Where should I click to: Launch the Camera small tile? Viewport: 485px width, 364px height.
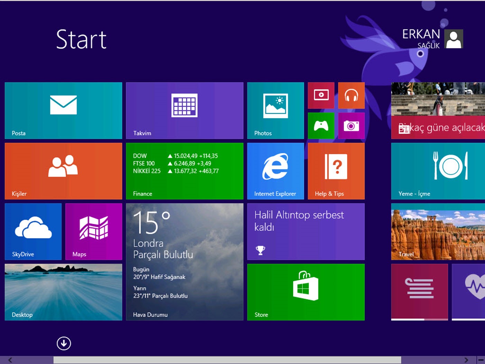coord(351,126)
